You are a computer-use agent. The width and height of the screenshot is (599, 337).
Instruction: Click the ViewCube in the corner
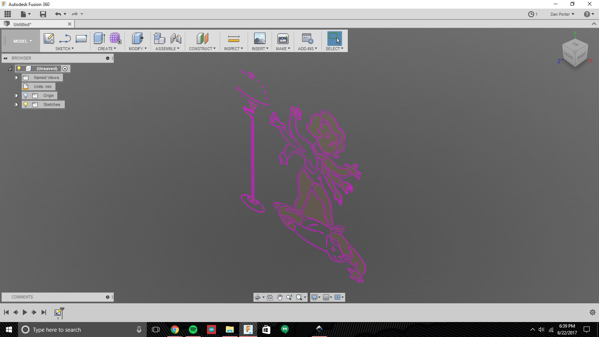tap(575, 53)
